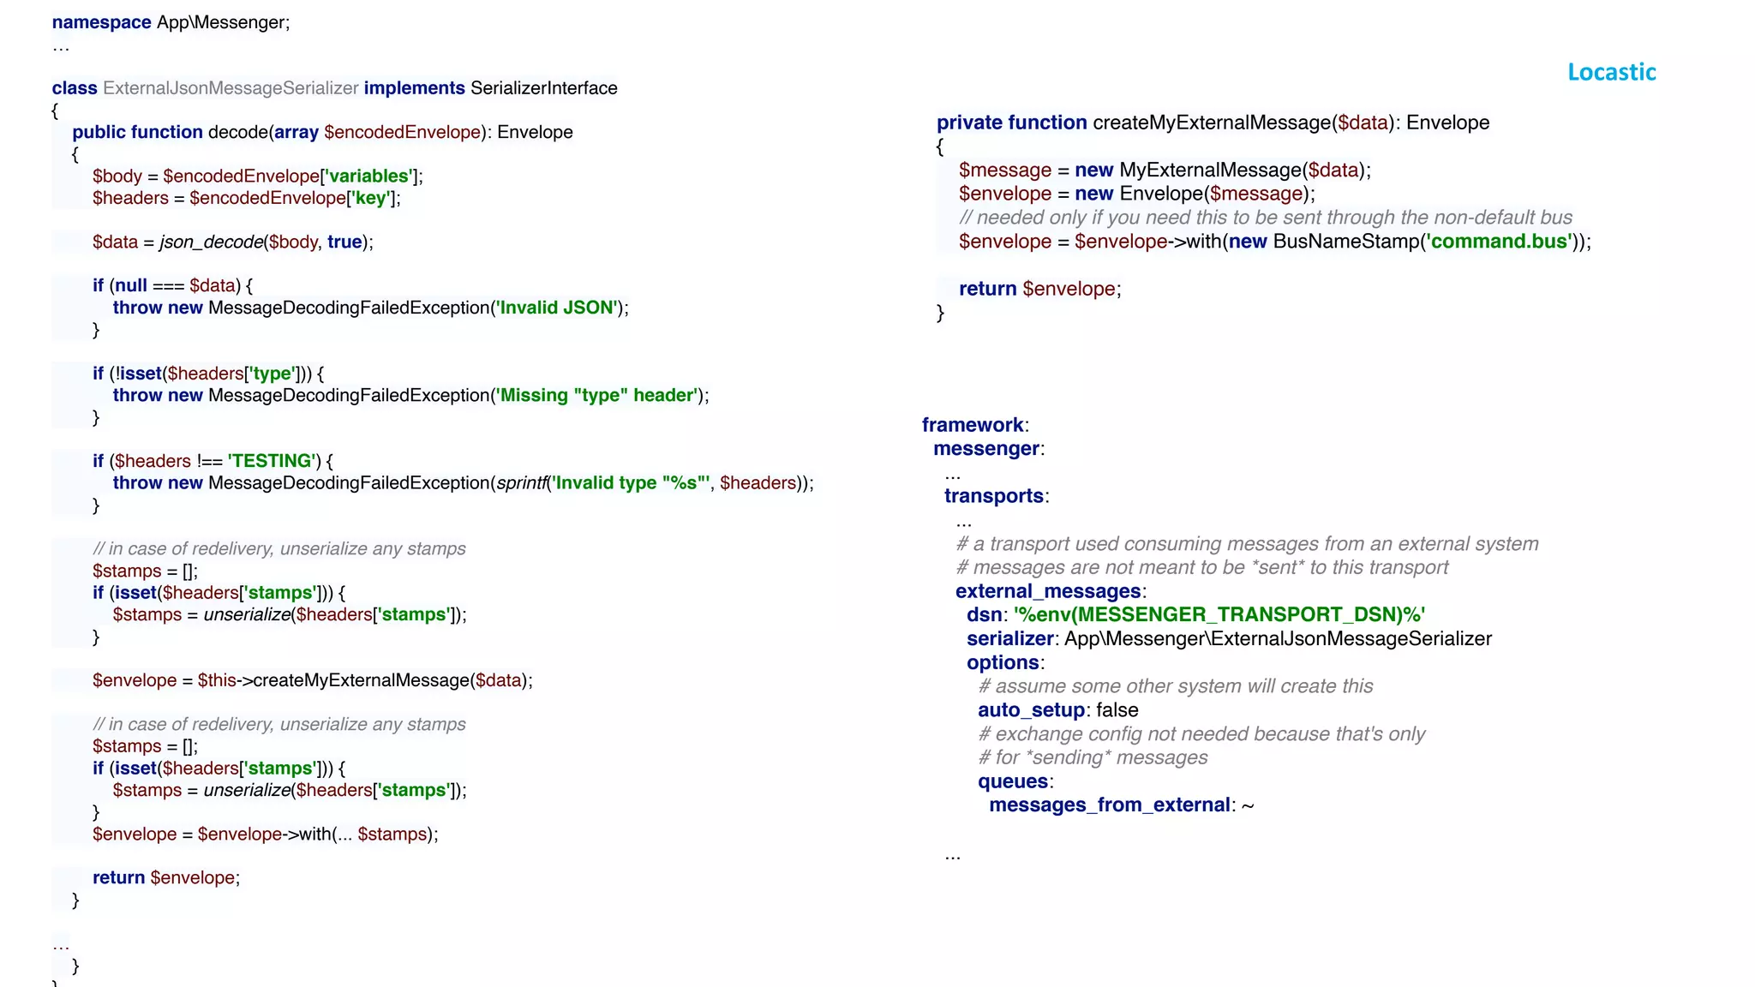Click 'SerializerInterface' in the class declaration
The image size is (1755, 987).
(544, 88)
